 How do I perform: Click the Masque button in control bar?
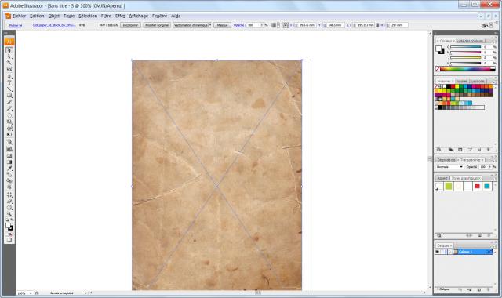[x=222, y=25]
